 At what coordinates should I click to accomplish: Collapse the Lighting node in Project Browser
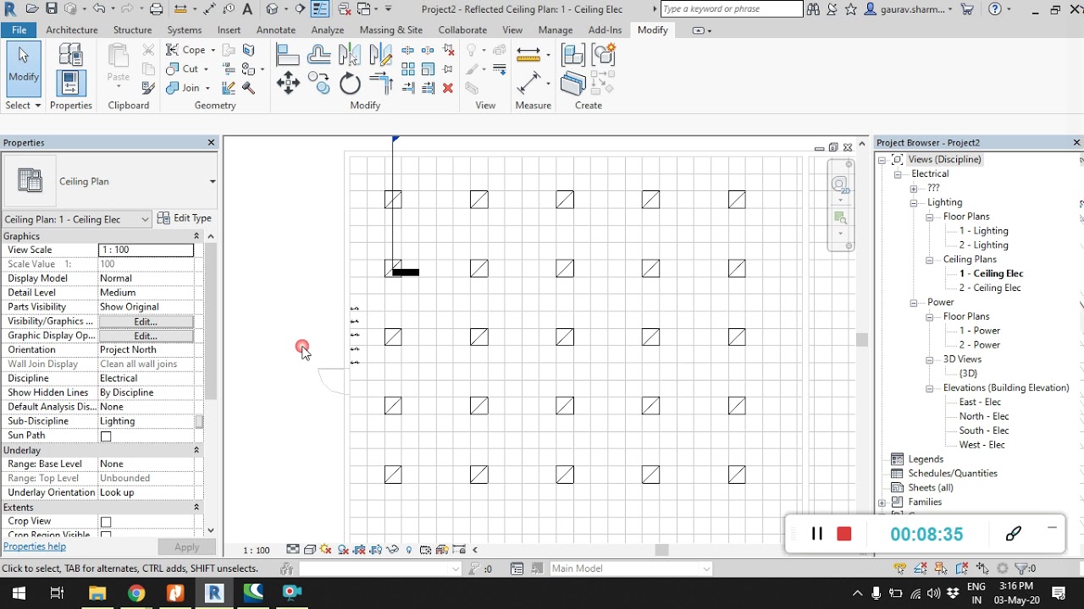[914, 203]
